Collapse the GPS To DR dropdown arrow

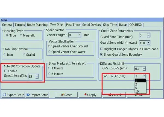pos(144,76)
